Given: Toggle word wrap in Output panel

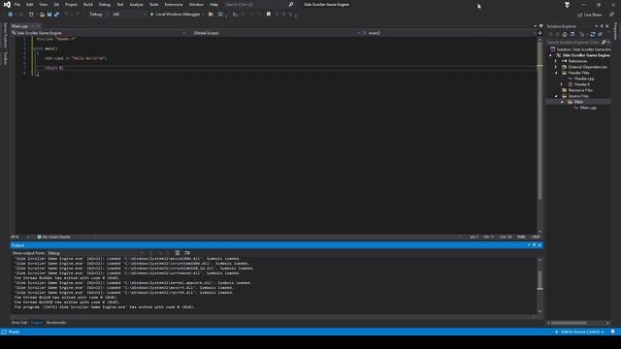Looking at the screenshot, I should click(x=187, y=253).
